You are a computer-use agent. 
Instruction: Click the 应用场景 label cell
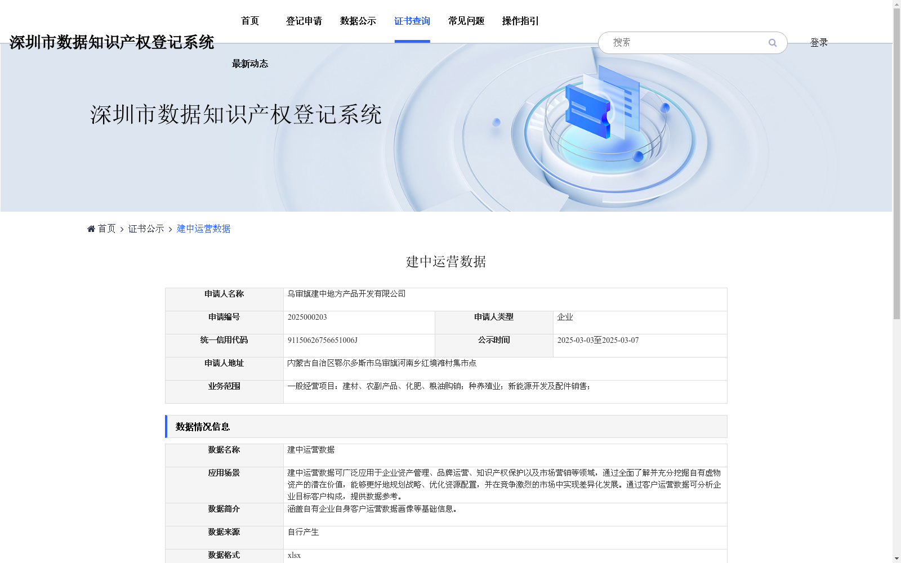(224, 485)
